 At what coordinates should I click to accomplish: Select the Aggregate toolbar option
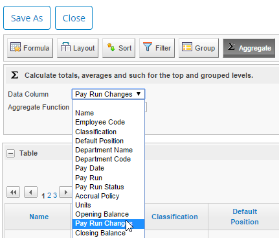coord(249,48)
